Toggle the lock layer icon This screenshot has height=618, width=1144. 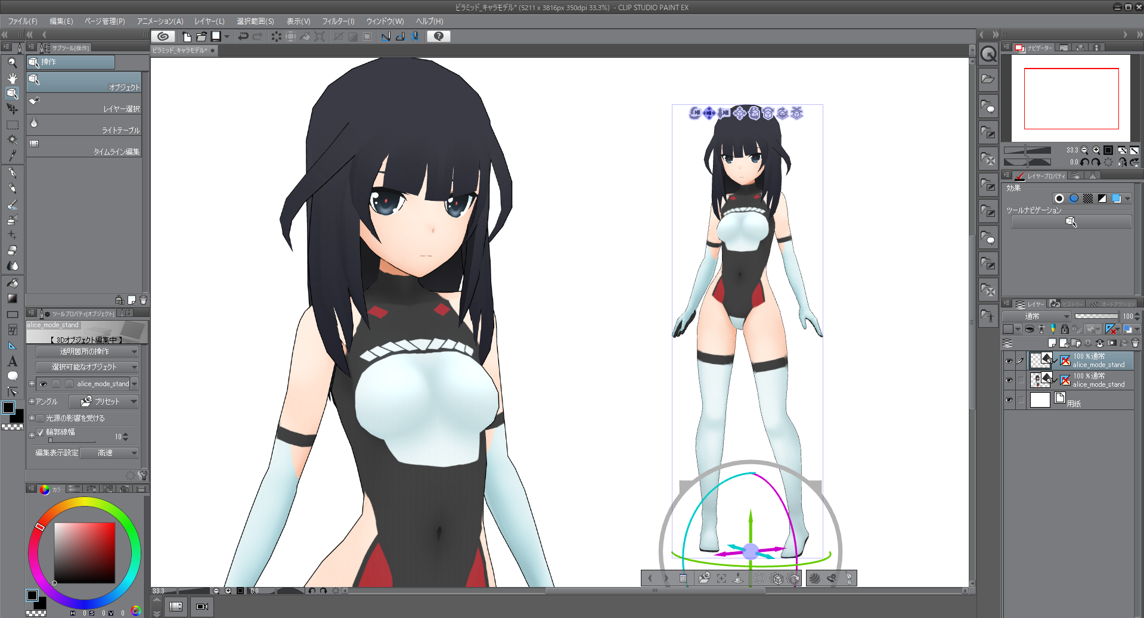coord(1065,329)
